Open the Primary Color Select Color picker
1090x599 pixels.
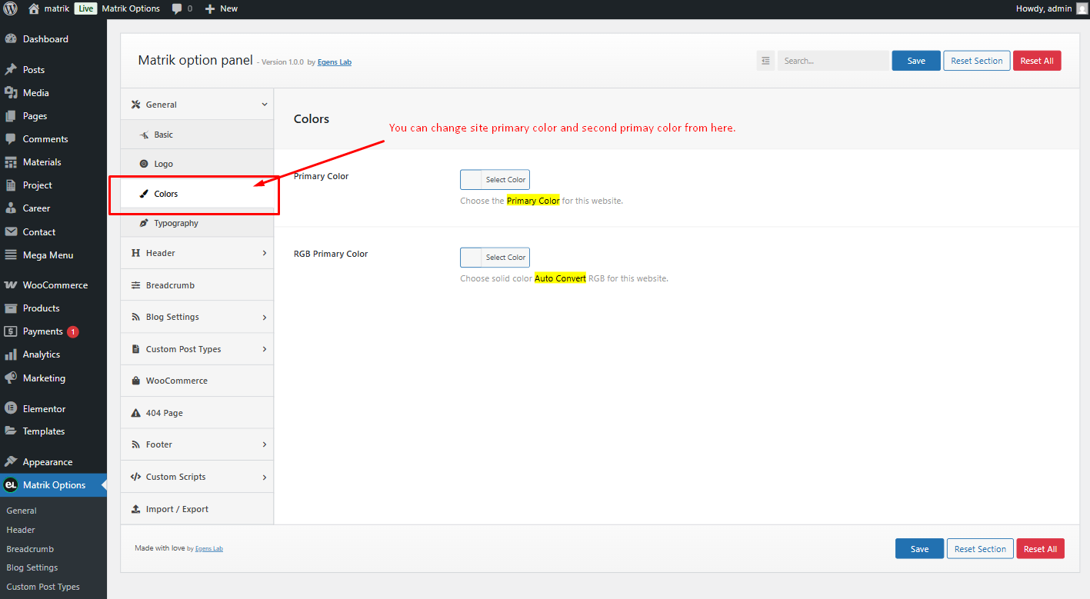coord(495,180)
